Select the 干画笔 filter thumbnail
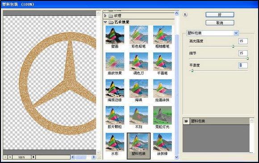 click(163, 61)
